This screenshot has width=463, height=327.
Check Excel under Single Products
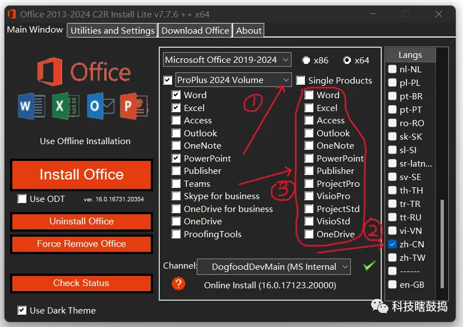click(x=309, y=108)
